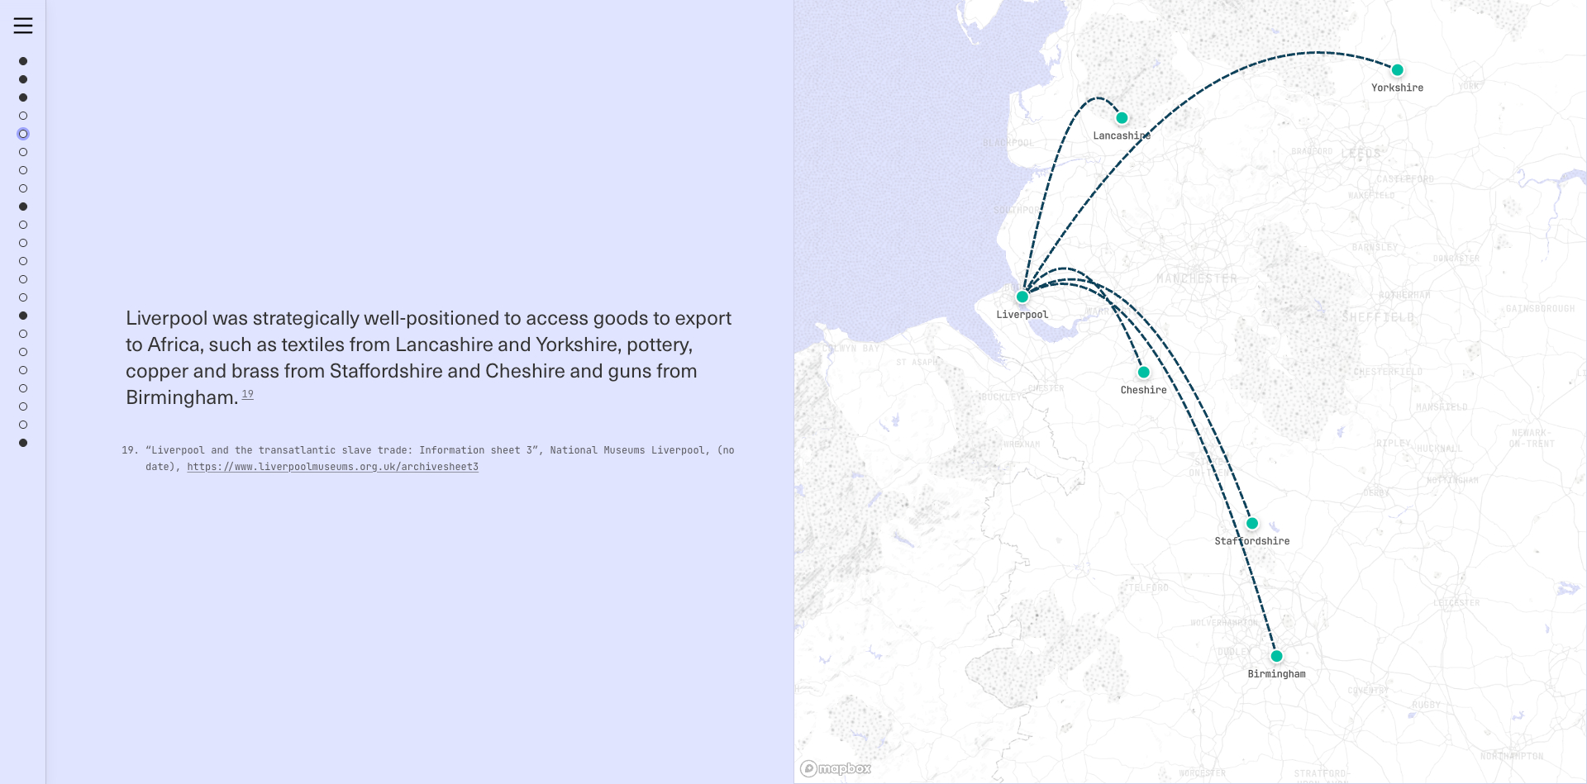Jump to last section dot in sidebar
The image size is (1587, 784).
click(23, 443)
